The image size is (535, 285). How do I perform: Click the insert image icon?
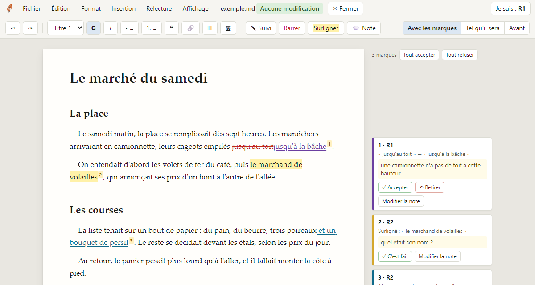tap(228, 28)
